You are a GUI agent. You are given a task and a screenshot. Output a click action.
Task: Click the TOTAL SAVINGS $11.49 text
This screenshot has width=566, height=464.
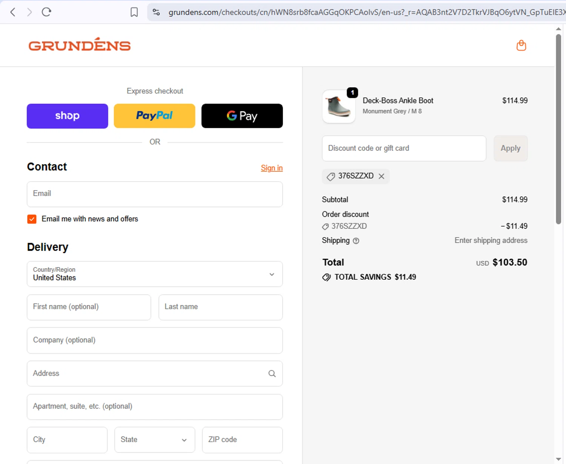375,277
